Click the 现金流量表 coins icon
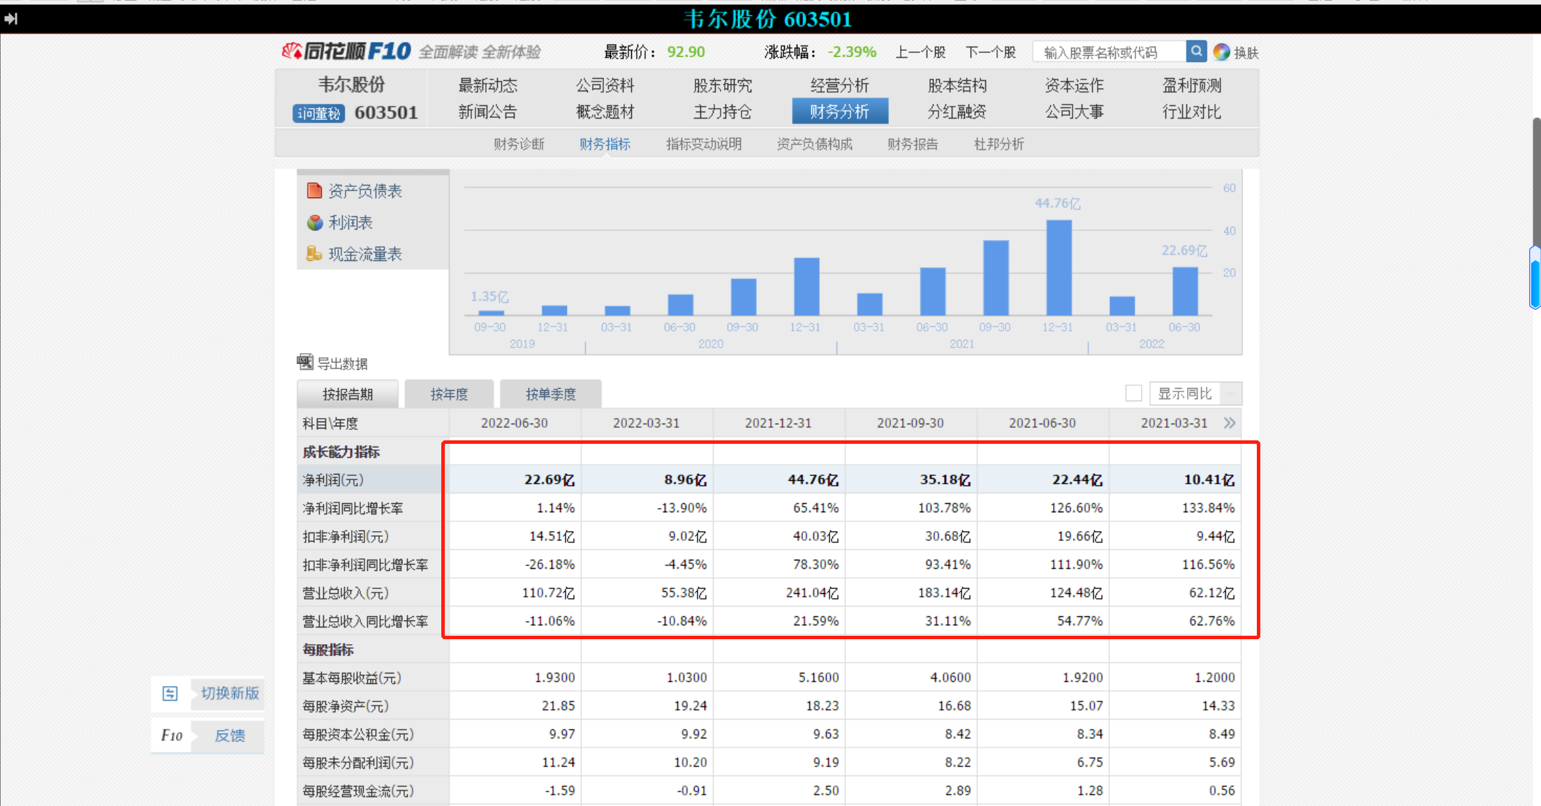This screenshot has height=806, width=1541. coord(314,254)
